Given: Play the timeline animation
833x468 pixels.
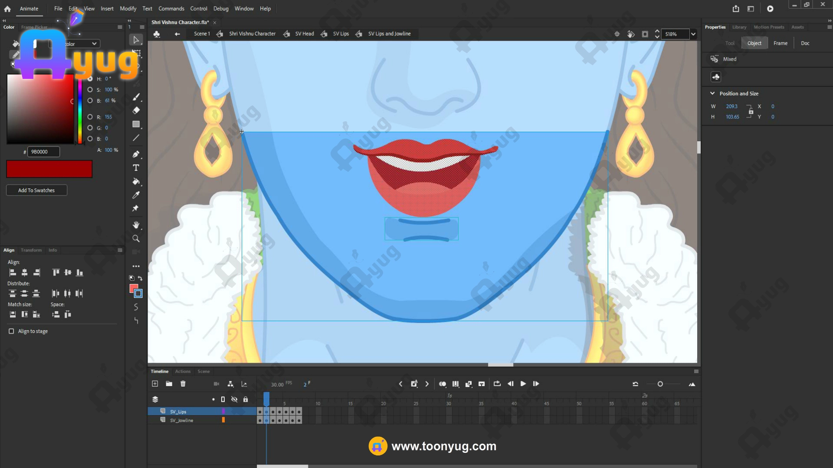Looking at the screenshot, I should click(x=523, y=384).
